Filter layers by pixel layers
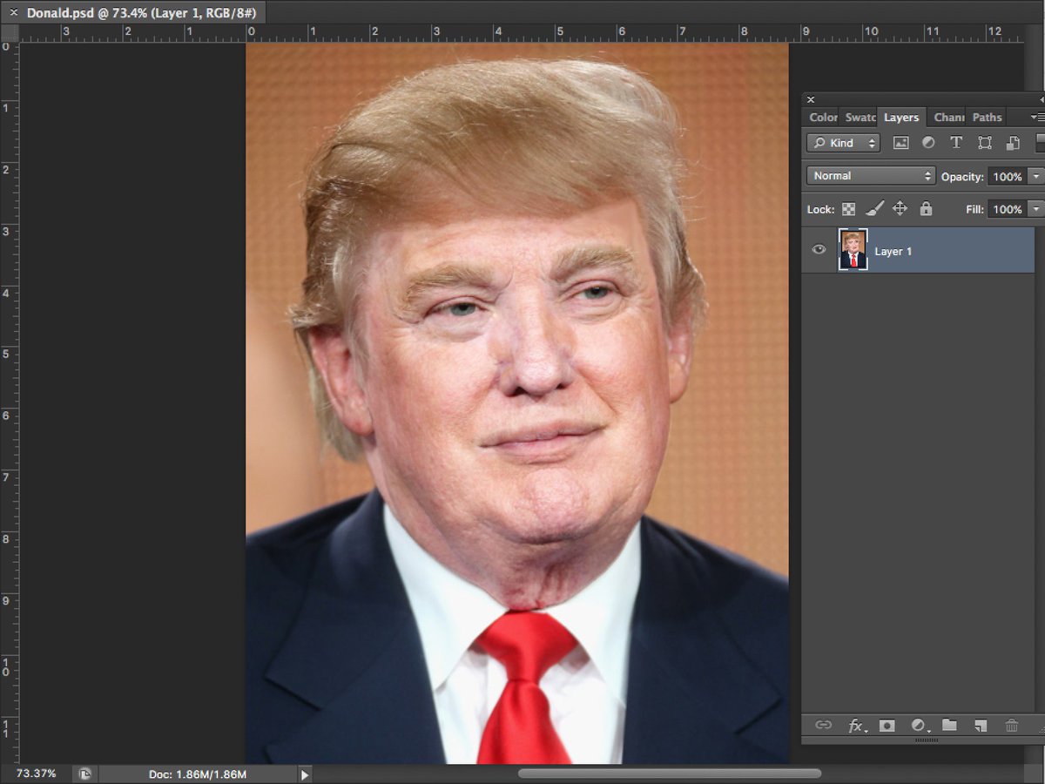Image resolution: width=1045 pixels, height=784 pixels. click(900, 143)
